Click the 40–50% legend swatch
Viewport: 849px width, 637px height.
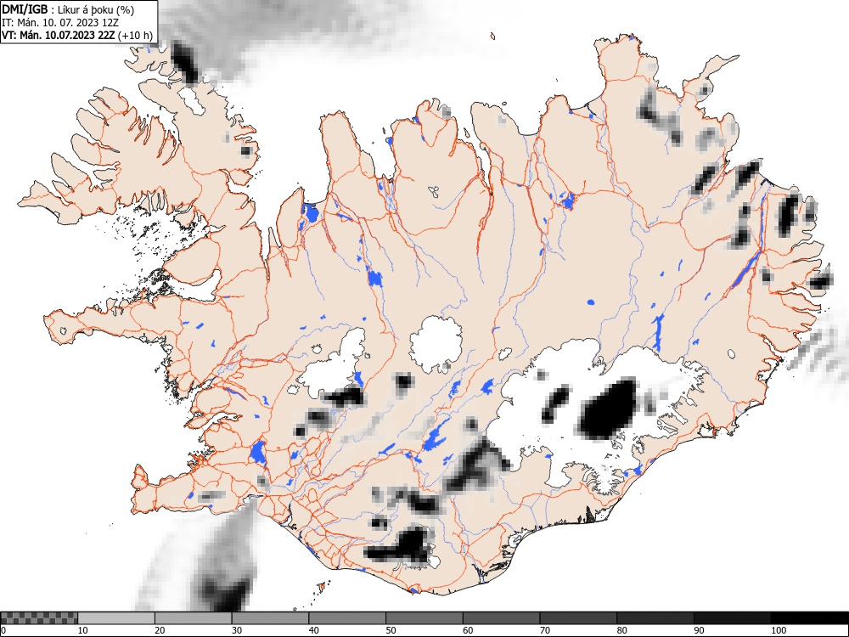point(347,618)
